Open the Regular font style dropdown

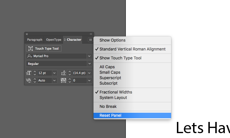(x=89, y=64)
